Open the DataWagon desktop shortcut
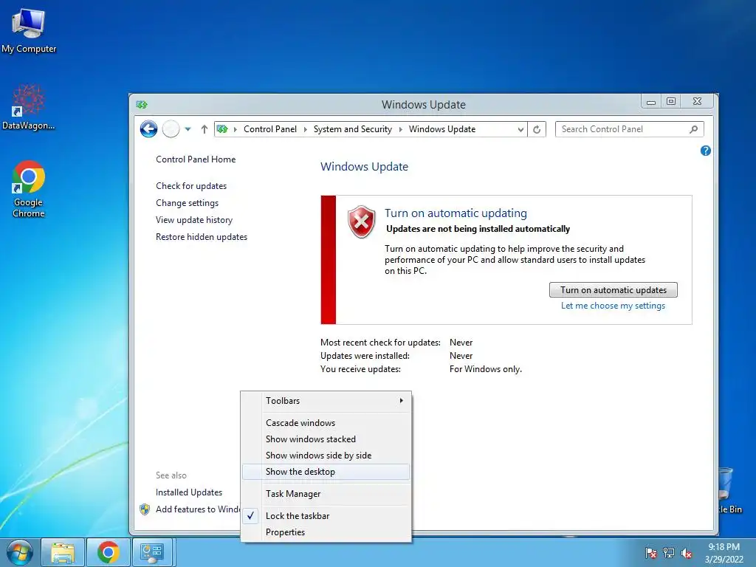Image resolution: width=756 pixels, height=567 pixels. pyautogui.click(x=28, y=107)
